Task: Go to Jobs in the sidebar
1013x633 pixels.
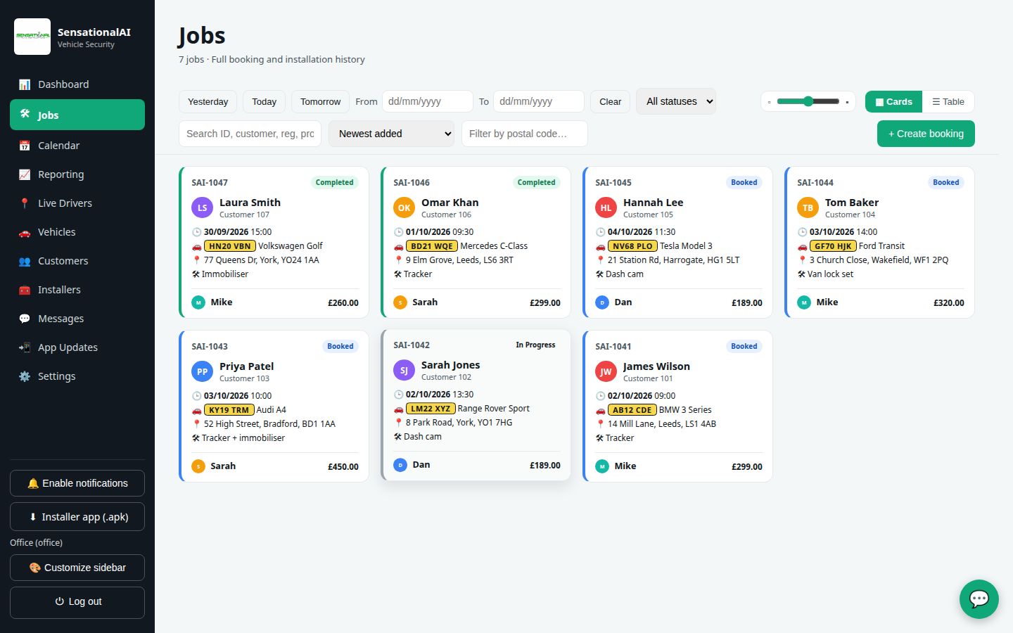Action: (x=77, y=115)
